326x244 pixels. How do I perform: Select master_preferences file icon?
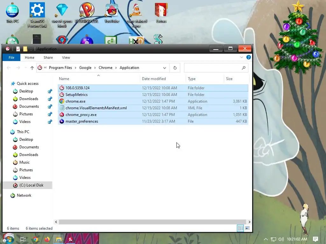pyautogui.click(x=62, y=121)
